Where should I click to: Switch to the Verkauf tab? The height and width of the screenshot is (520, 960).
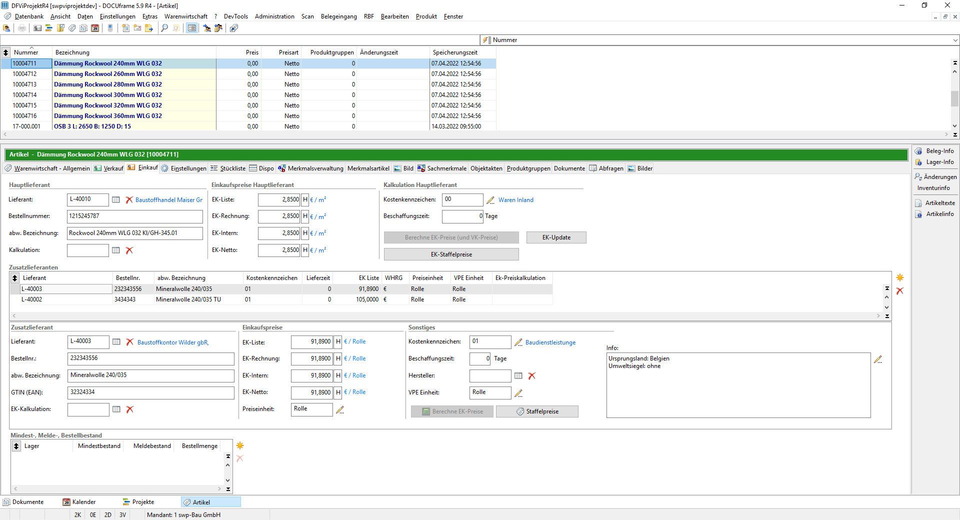(x=108, y=168)
